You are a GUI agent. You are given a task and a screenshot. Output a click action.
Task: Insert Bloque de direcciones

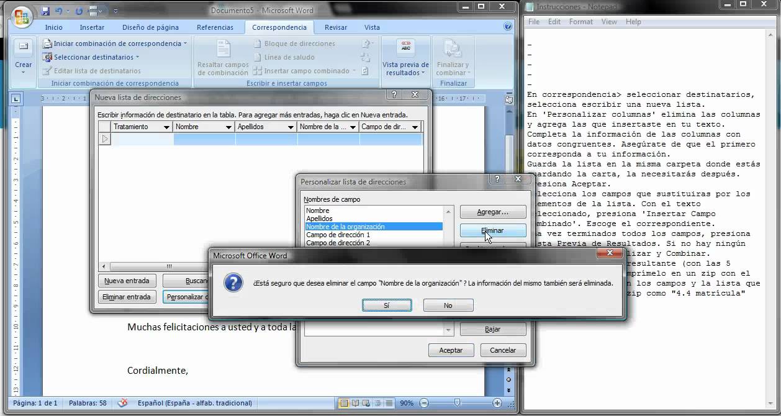pos(295,43)
